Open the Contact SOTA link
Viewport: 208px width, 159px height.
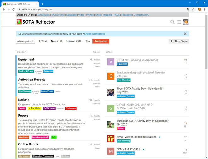click(x=141, y=15)
